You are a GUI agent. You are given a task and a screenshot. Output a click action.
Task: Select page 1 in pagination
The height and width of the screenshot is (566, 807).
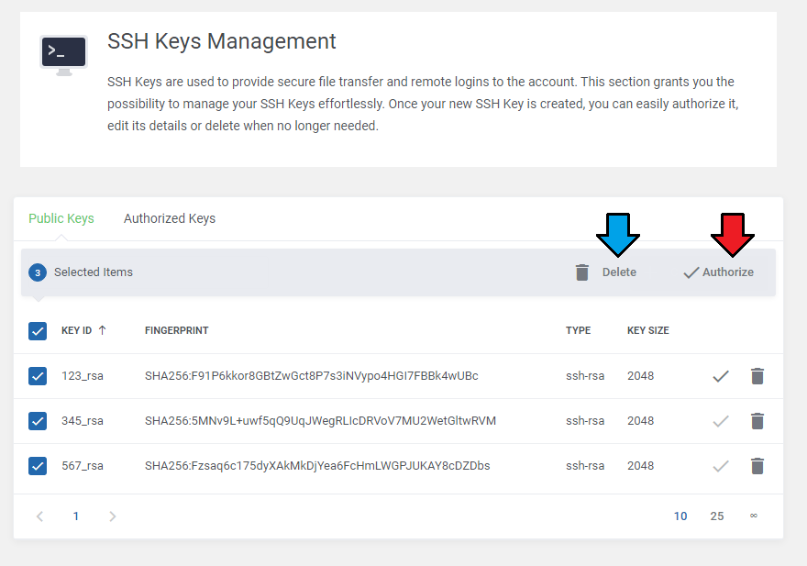[75, 516]
